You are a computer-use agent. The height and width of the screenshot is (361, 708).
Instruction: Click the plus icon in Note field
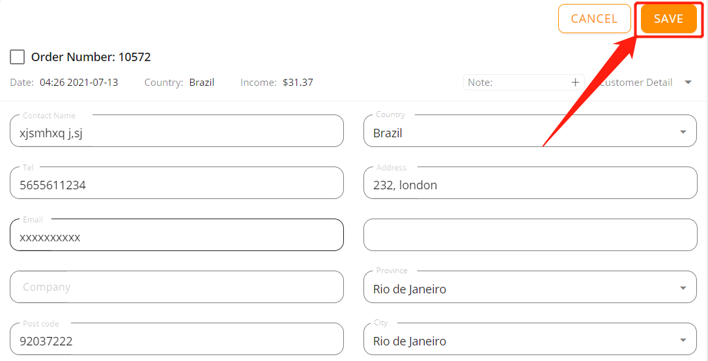(x=575, y=83)
